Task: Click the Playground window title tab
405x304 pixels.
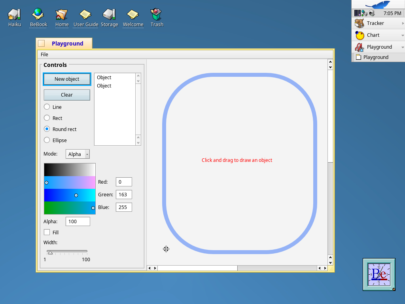Action: [64, 44]
